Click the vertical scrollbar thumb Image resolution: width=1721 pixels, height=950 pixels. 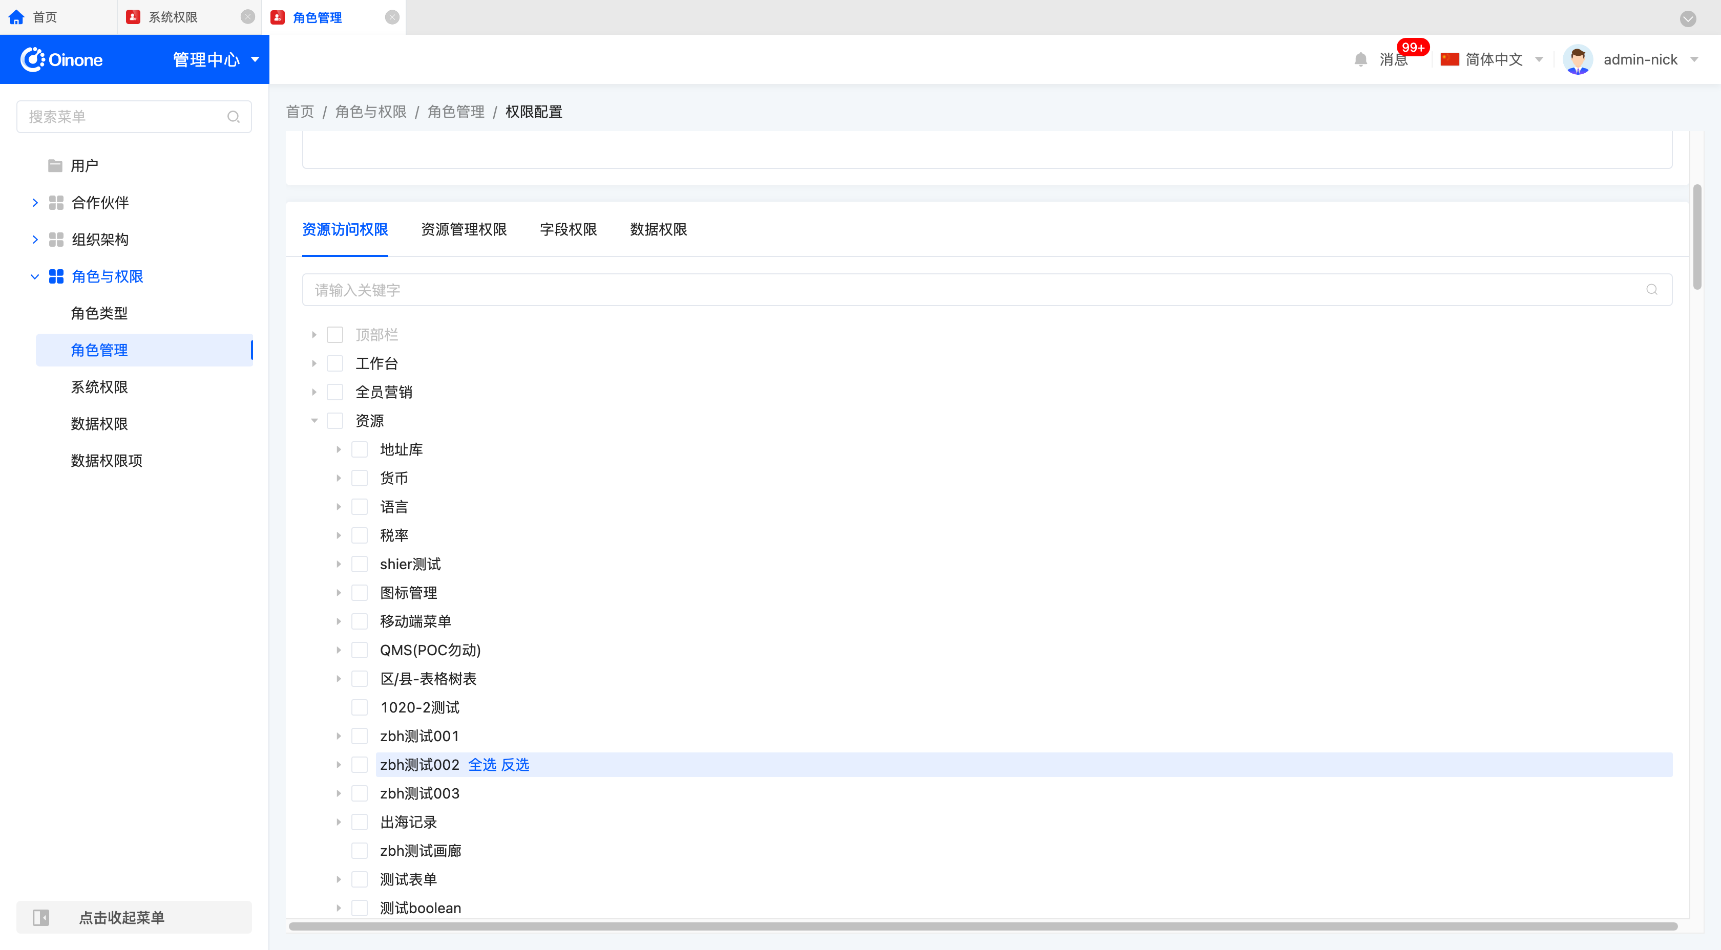pos(1697,237)
